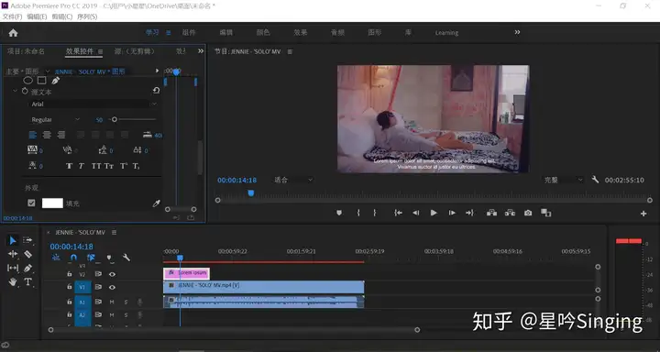Open the zoom level dropdown in Program Monitor
This screenshot has width=660, height=352.
tap(293, 180)
